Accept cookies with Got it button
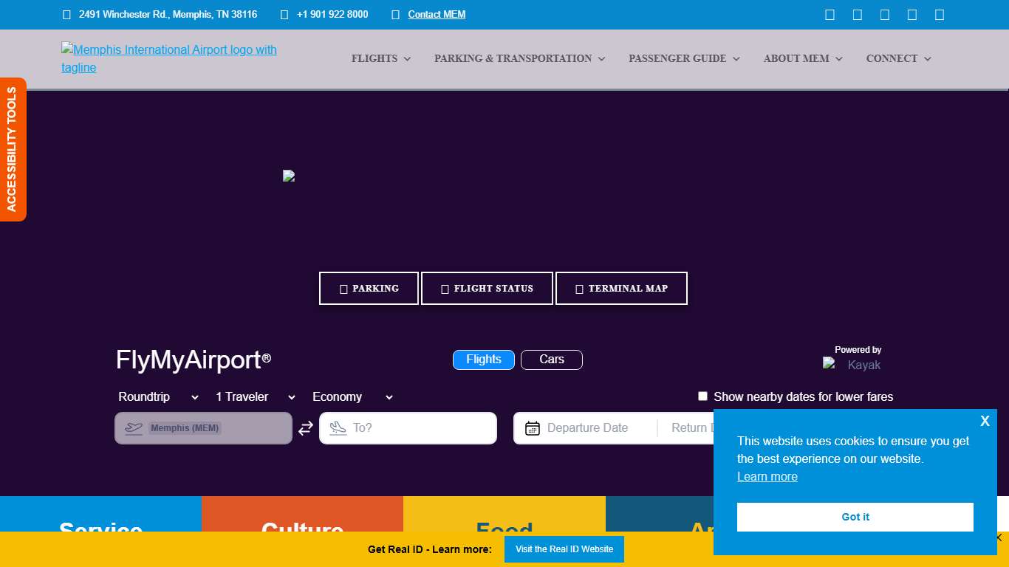 (855, 517)
